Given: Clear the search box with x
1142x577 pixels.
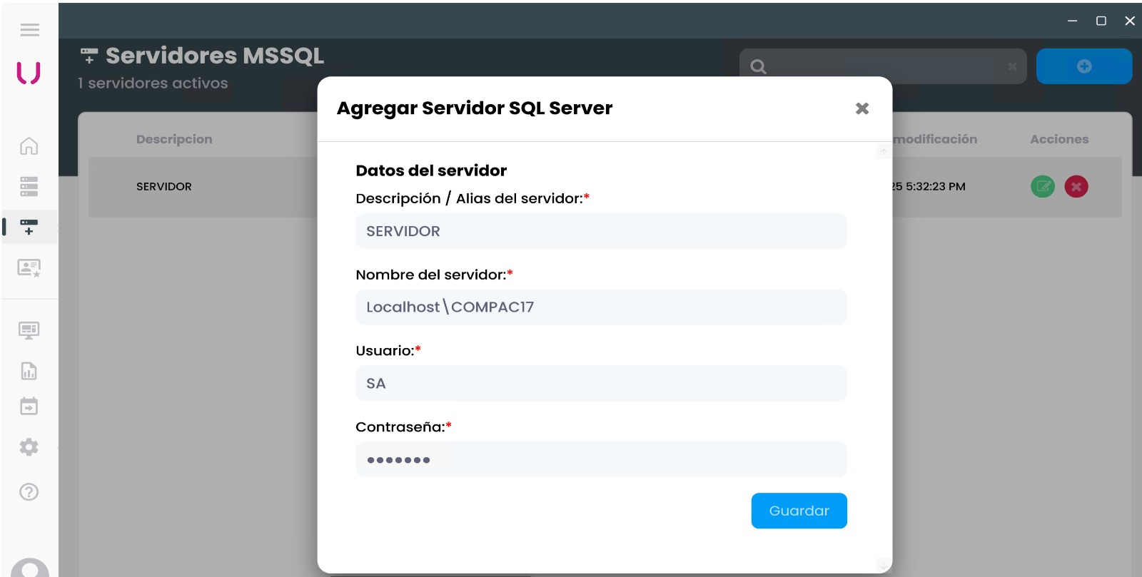Looking at the screenshot, I should [1012, 66].
